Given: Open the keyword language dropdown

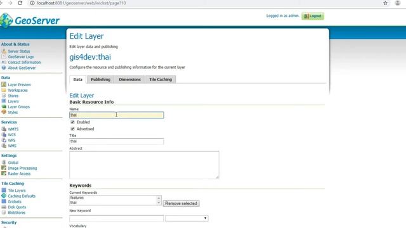Looking at the screenshot, I should click(187, 218).
